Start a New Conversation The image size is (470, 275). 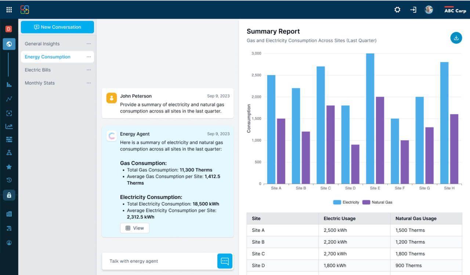tap(57, 27)
